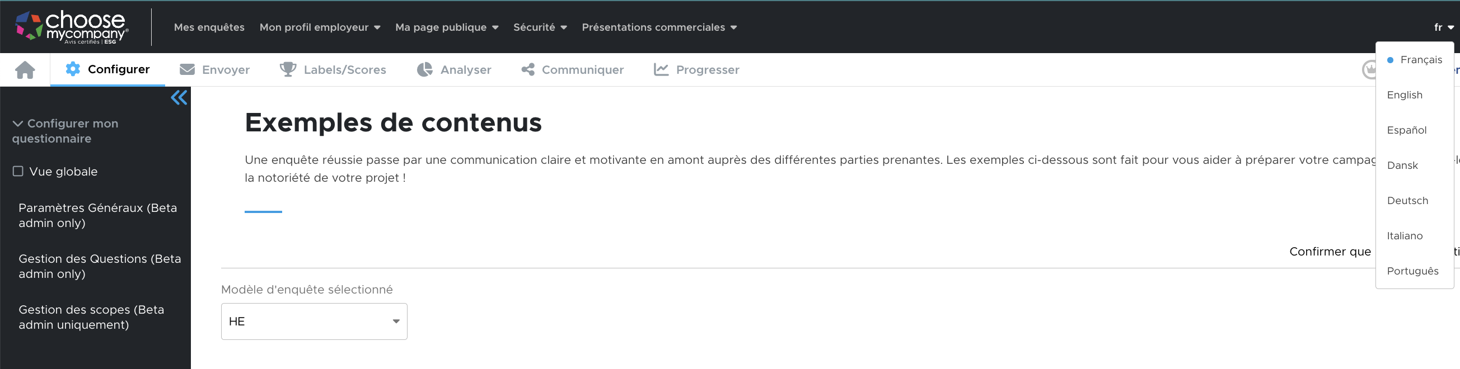The width and height of the screenshot is (1460, 369).
Task: Expand the Sécurité menu
Action: [540, 27]
